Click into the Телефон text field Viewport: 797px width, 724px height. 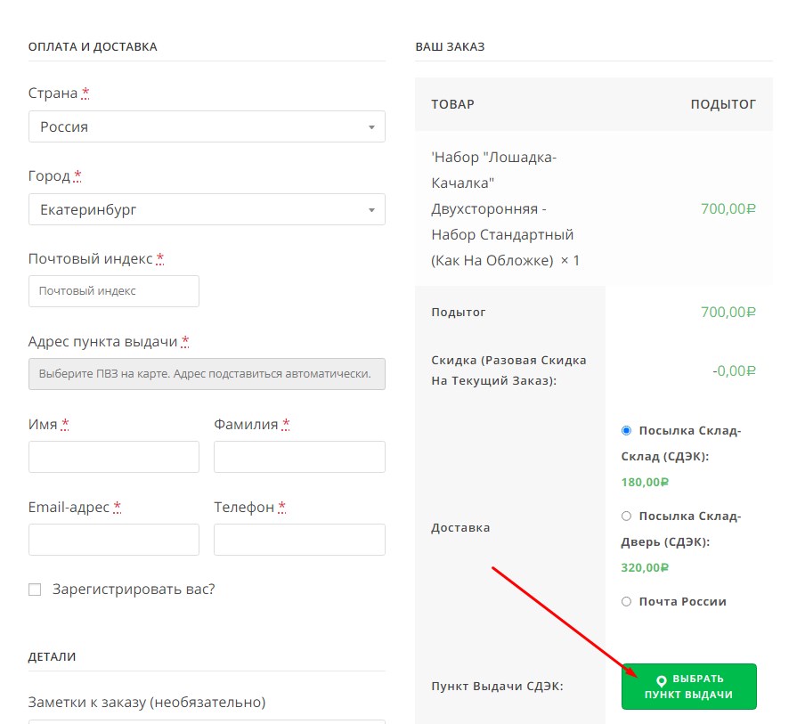point(299,540)
